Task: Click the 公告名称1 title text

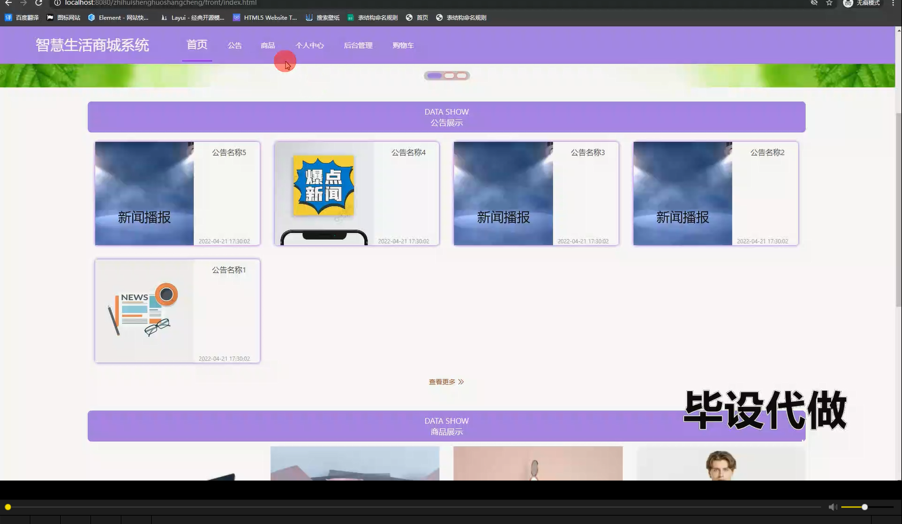Action: coord(229,270)
